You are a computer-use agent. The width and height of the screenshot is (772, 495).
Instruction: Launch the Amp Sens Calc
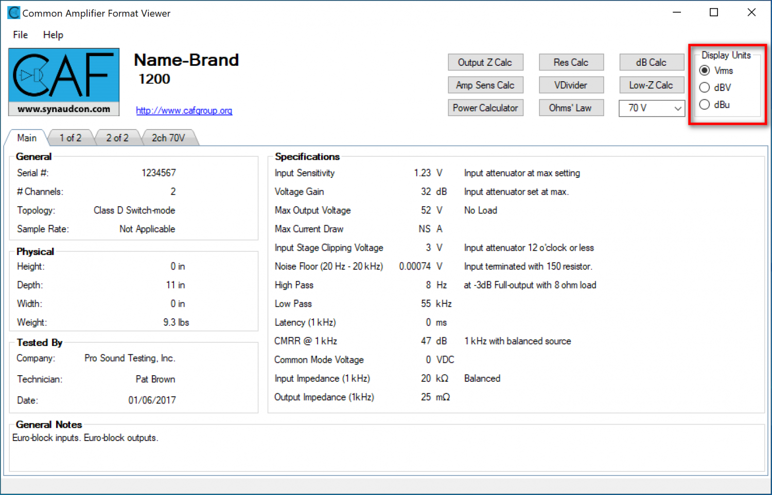click(485, 85)
